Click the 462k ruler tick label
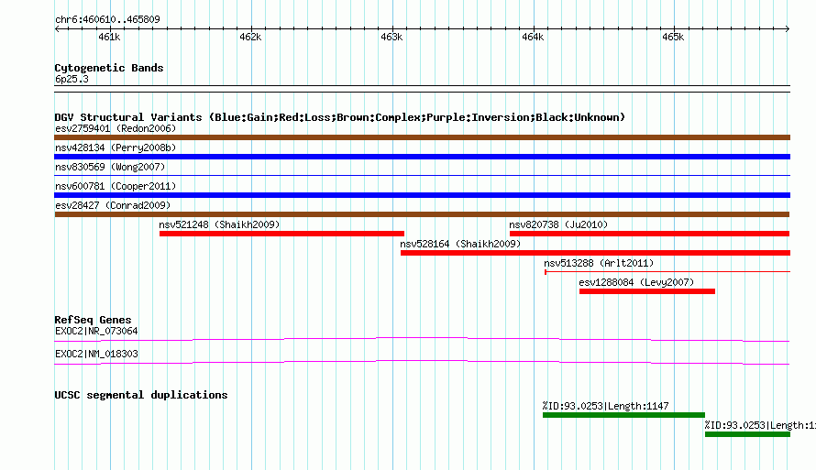 (x=250, y=37)
